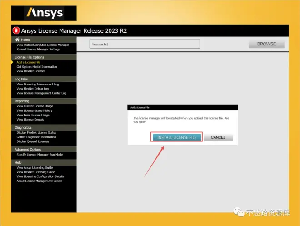Click the dialog title 'Add a License File'
The height and width of the screenshot is (226, 300).
click(x=140, y=108)
